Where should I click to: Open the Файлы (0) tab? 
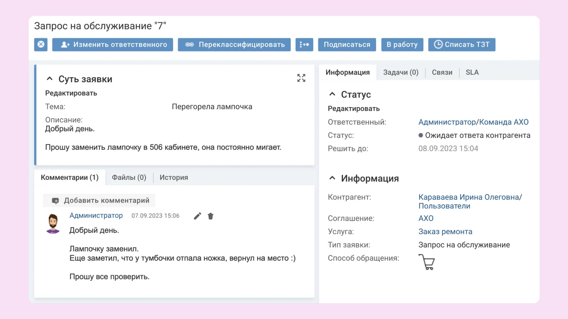pyautogui.click(x=129, y=177)
